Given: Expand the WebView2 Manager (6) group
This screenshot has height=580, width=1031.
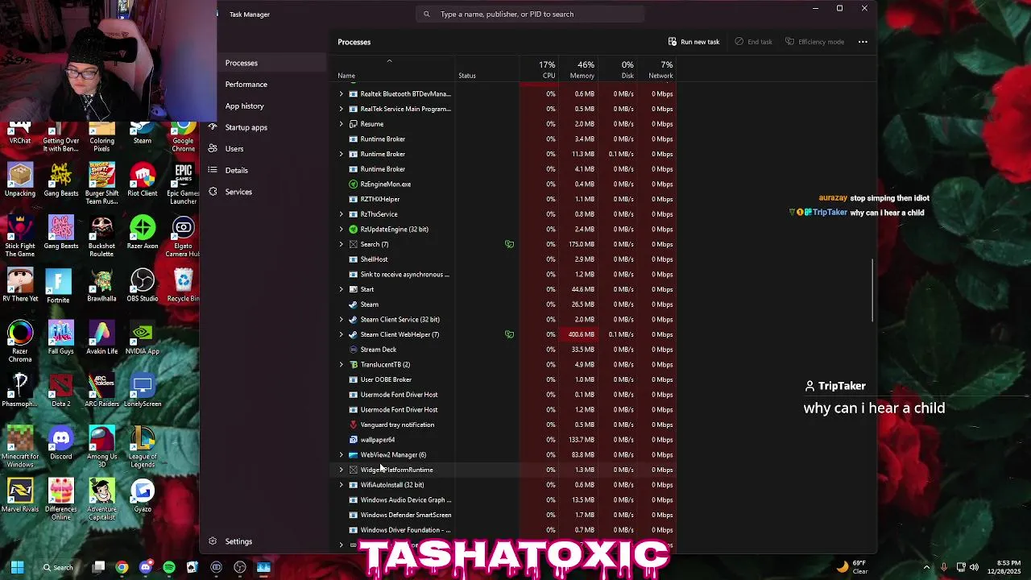Looking at the screenshot, I should tap(341, 455).
